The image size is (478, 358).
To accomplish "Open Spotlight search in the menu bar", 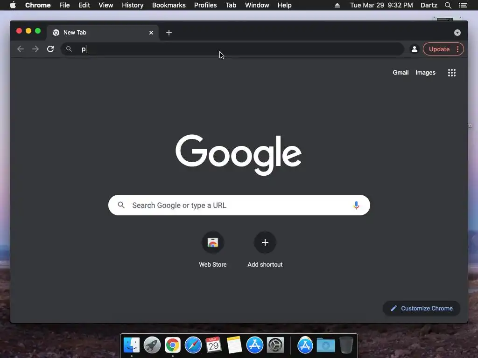I will click(x=448, y=5).
